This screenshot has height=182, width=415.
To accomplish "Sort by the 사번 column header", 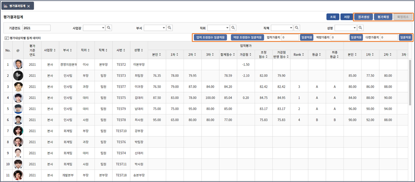I will tap(121, 50).
